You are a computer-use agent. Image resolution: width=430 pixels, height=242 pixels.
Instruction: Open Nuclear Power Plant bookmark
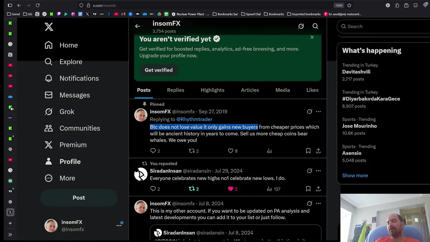click(x=190, y=14)
